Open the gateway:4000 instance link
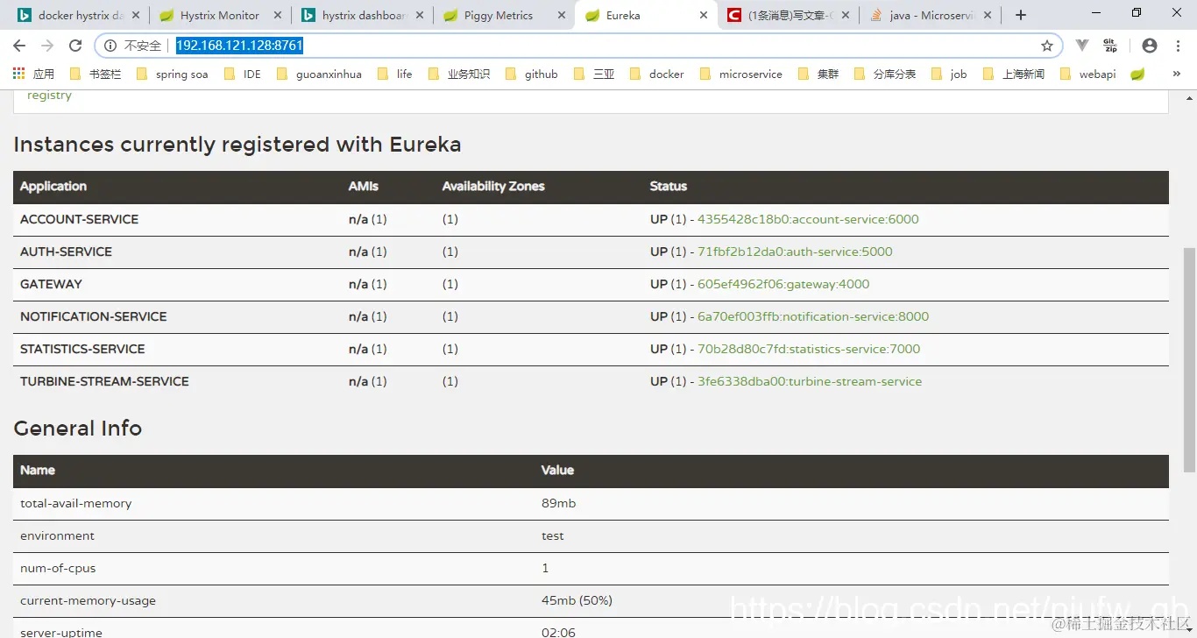 (783, 284)
